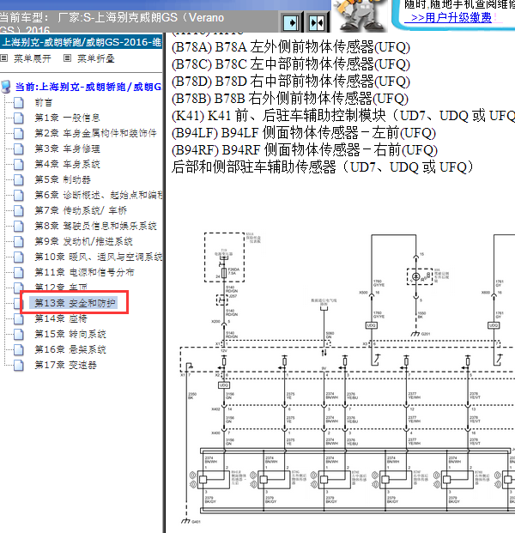This screenshot has height=533, width=515.
Task: Click the (K41) K41 前、后驻车辅助控制模块 line
Action: 343,116
